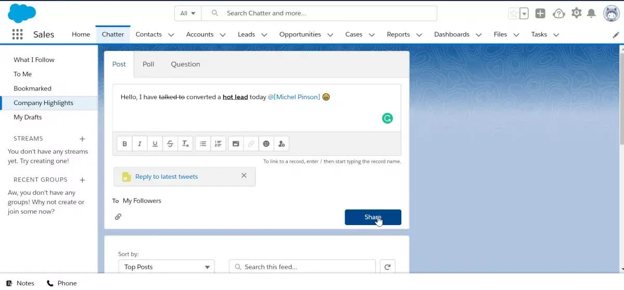Expand the Cases tab chevron
Viewport: 624px width, 290px height.
tap(372, 35)
